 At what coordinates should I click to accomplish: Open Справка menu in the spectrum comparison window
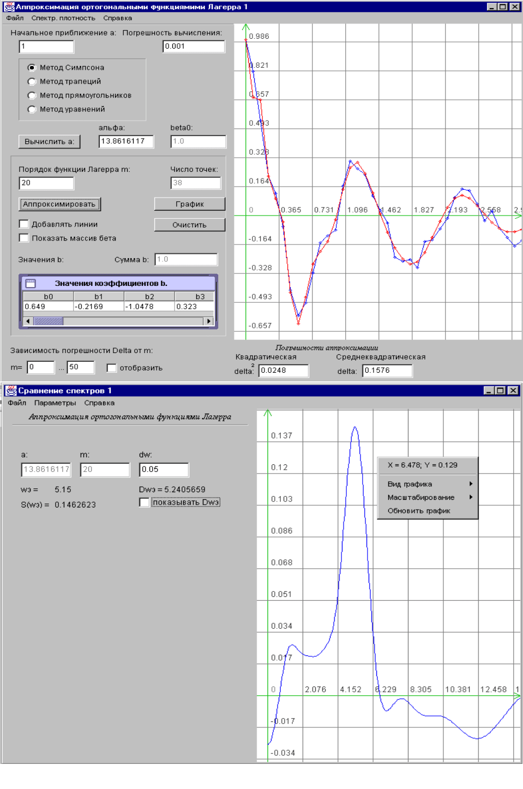point(99,403)
